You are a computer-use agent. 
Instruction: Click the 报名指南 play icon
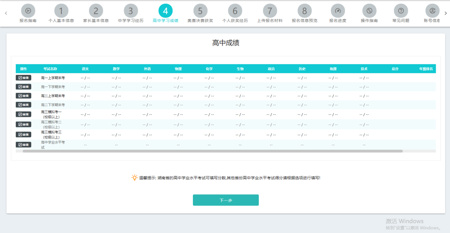tap(28, 11)
